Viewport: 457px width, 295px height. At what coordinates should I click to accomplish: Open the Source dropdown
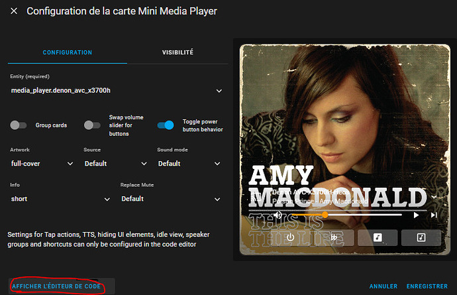coord(115,164)
